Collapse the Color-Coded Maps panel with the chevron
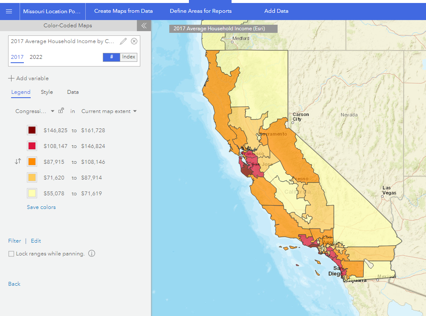Image resolution: width=426 pixels, height=316 pixels. pos(144,25)
